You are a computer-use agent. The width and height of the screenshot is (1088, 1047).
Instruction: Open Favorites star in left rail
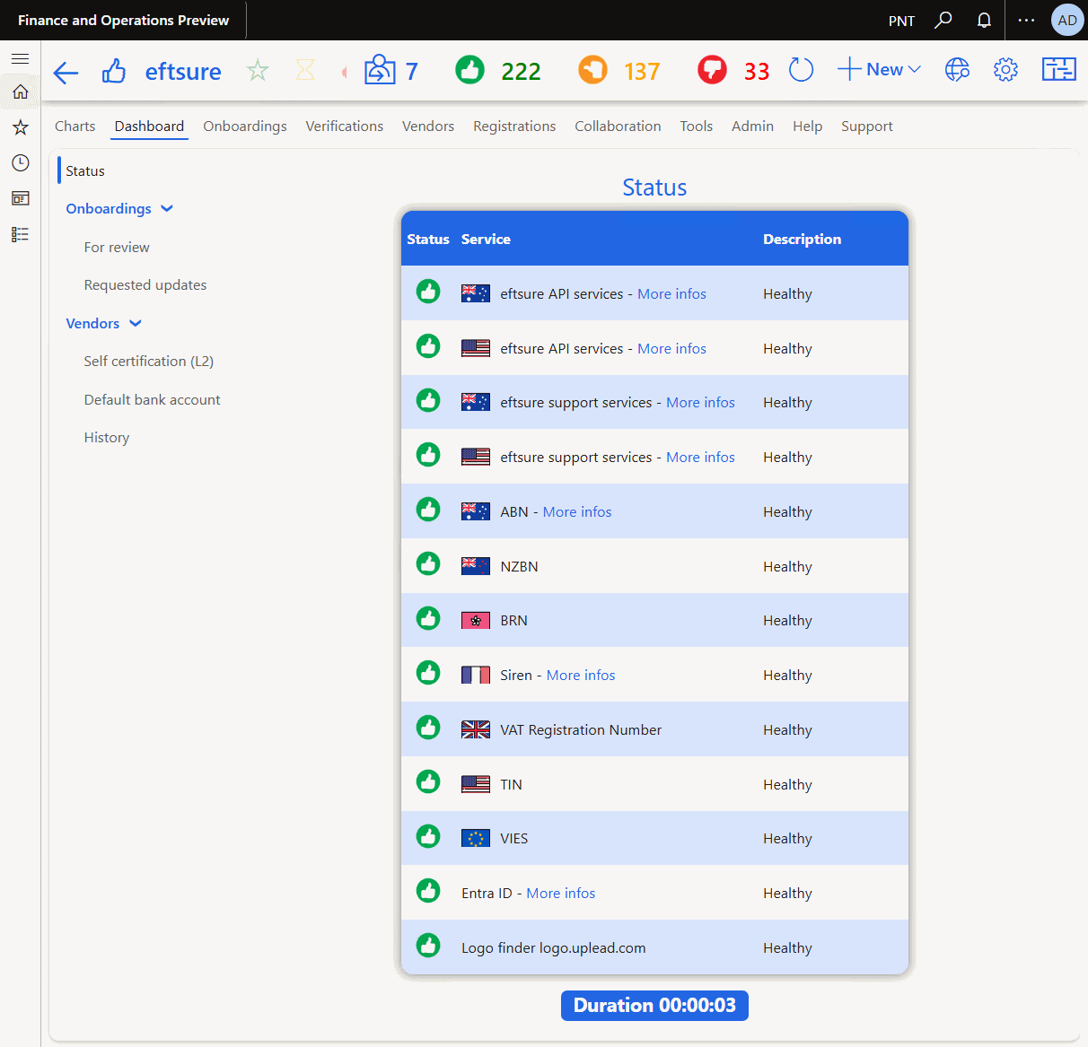(20, 127)
